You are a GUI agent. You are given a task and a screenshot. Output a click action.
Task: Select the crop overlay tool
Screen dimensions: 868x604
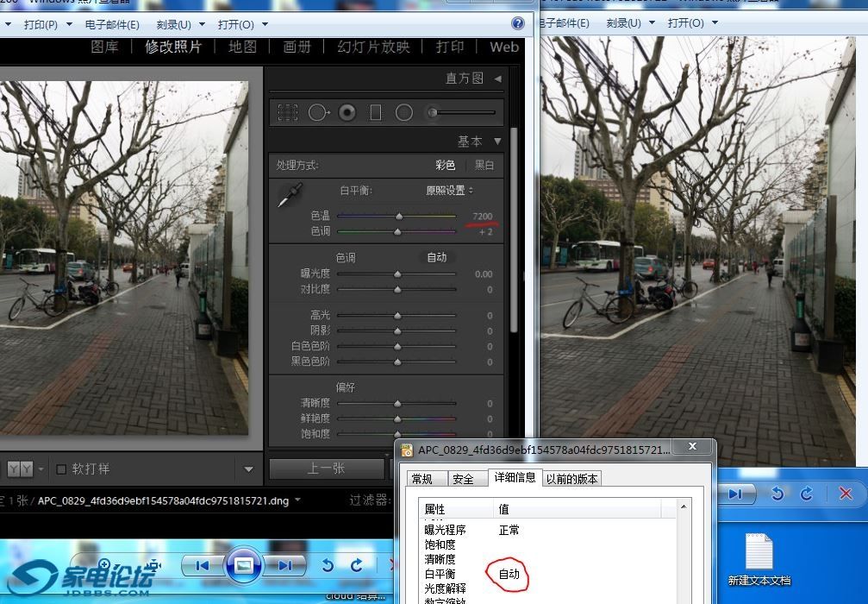(288, 112)
